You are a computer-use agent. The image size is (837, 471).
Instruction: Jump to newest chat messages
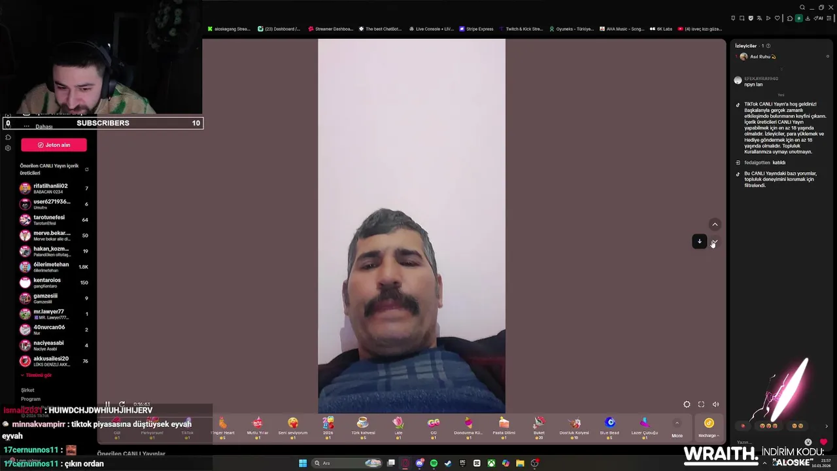(x=699, y=241)
